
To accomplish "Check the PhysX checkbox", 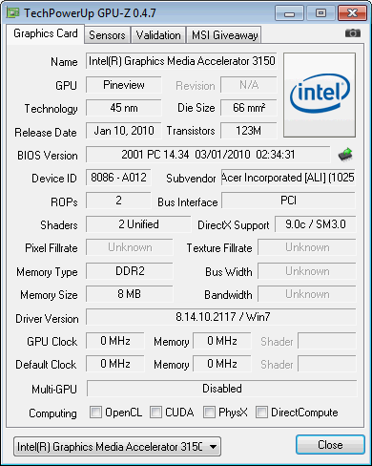I will point(209,412).
